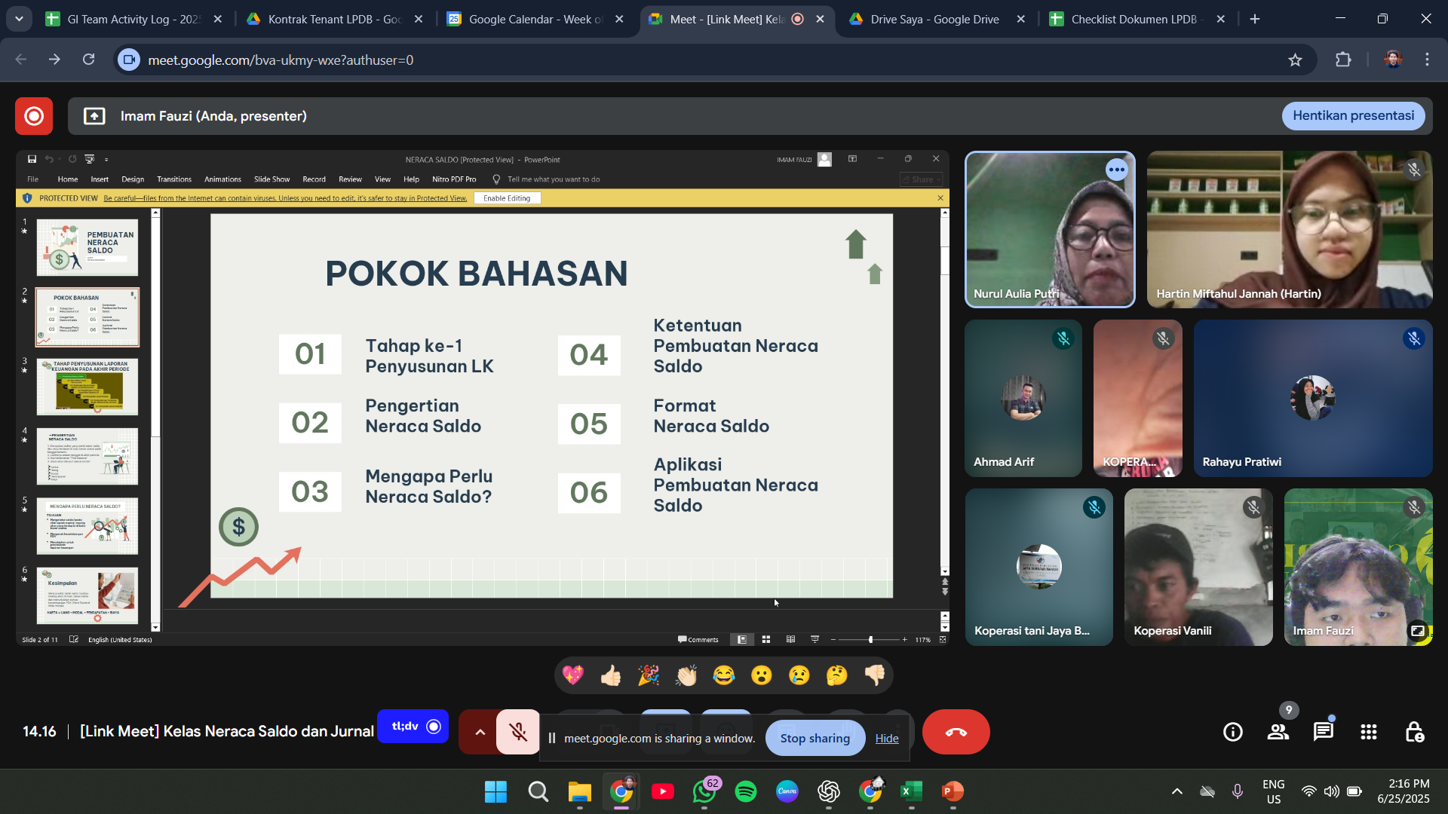Screen dimensions: 1448x814
Task: Click Stop sharing button
Action: tap(814, 739)
